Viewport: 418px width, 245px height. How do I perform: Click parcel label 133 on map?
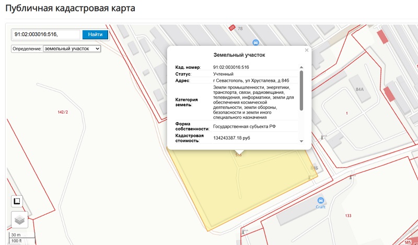point(349,215)
